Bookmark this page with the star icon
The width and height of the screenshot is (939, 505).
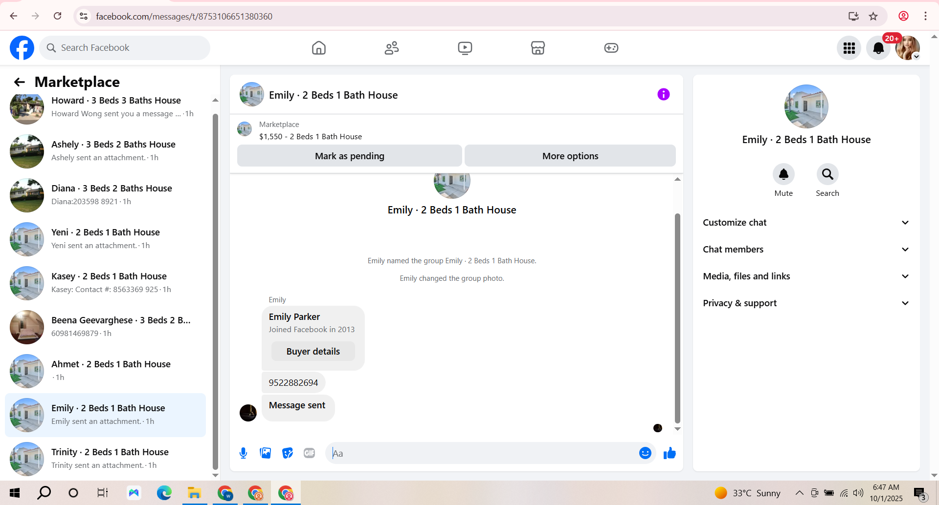(x=873, y=16)
